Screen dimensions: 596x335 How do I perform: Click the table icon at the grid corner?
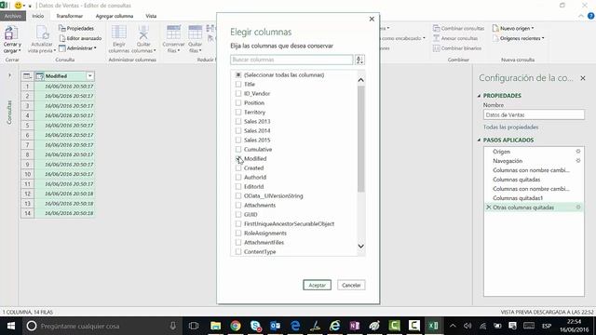tap(27, 76)
